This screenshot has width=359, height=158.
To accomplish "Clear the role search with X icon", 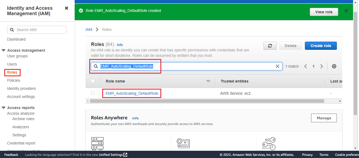I will pos(277,66).
